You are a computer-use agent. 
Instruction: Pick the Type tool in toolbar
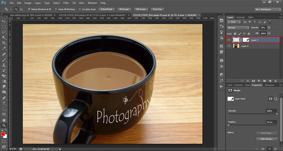(x=4, y=103)
